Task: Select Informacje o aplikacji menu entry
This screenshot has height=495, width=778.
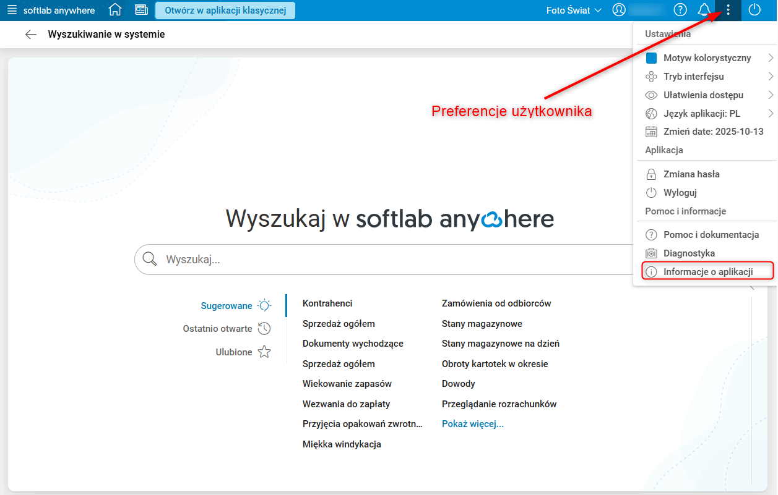Action: [706, 271]
